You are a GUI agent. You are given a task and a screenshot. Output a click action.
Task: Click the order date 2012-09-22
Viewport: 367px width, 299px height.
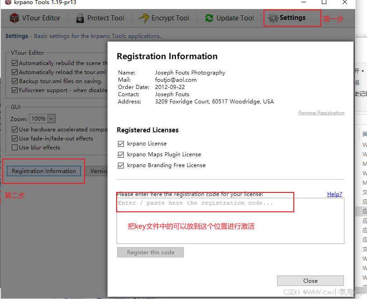[170, 87]
